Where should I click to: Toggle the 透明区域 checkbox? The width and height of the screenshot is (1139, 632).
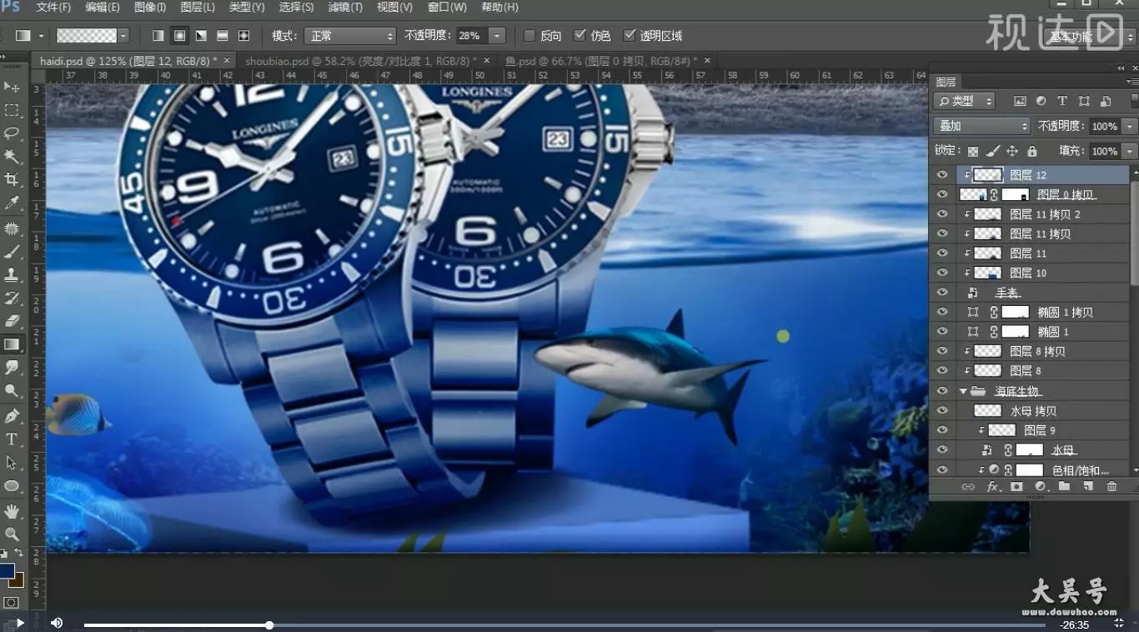point(630,36)
